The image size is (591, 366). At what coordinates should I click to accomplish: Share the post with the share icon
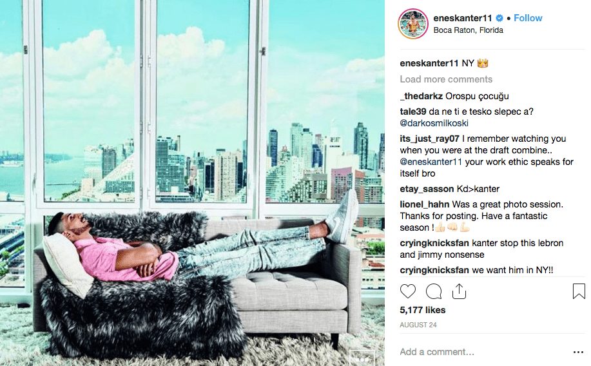pos(459,291)
